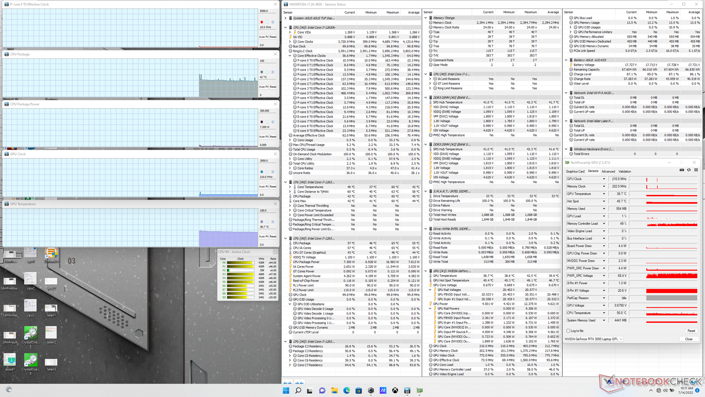Switch to the Advanced tab in GPU-Z
705x397 pixels.
point(608,171)
